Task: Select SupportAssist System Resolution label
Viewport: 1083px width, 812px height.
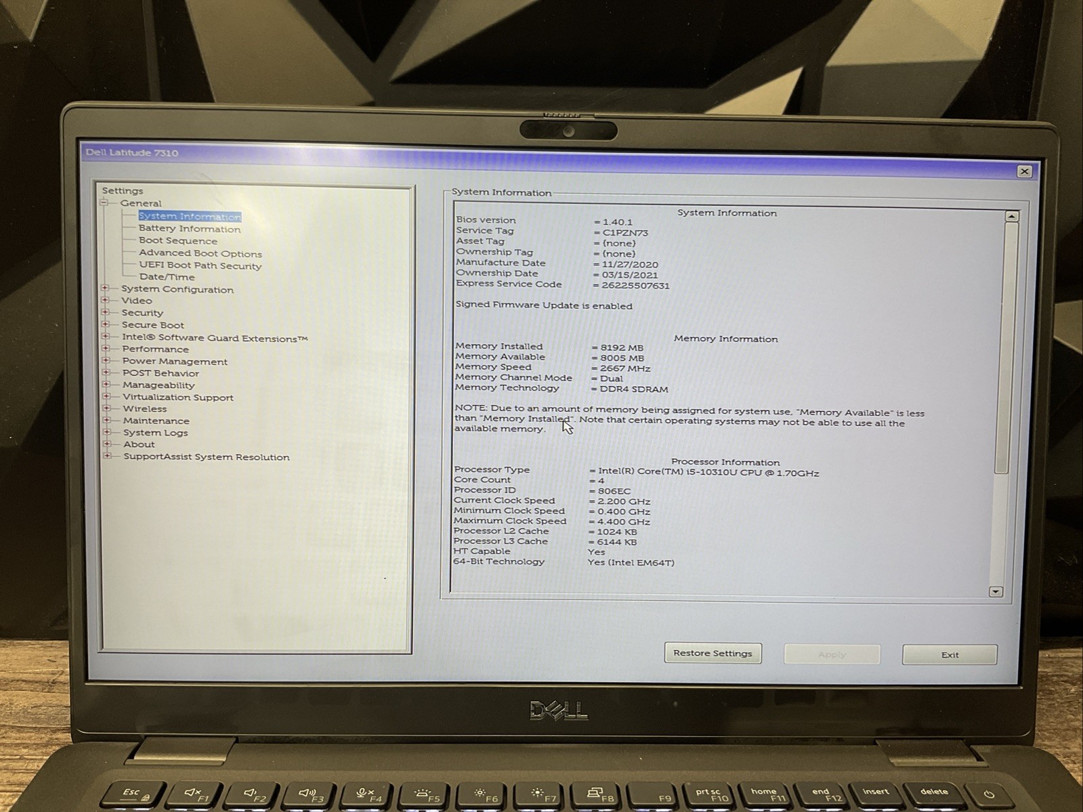Action: tap(206, 457)
